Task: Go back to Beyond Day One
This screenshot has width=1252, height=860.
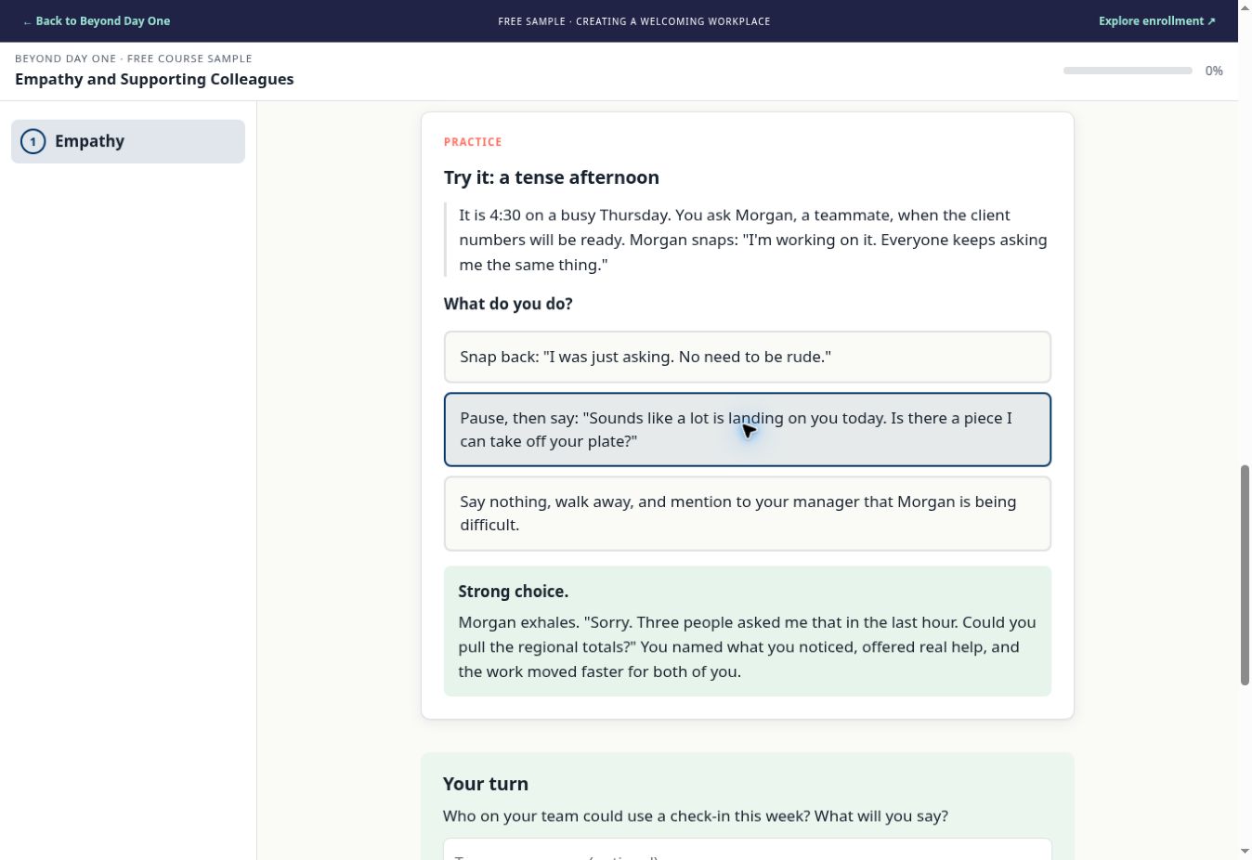Action: (x=97, y=20)
